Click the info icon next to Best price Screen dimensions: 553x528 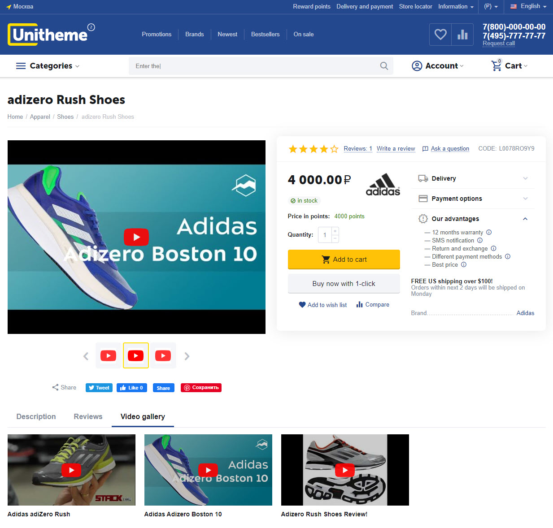464,264
